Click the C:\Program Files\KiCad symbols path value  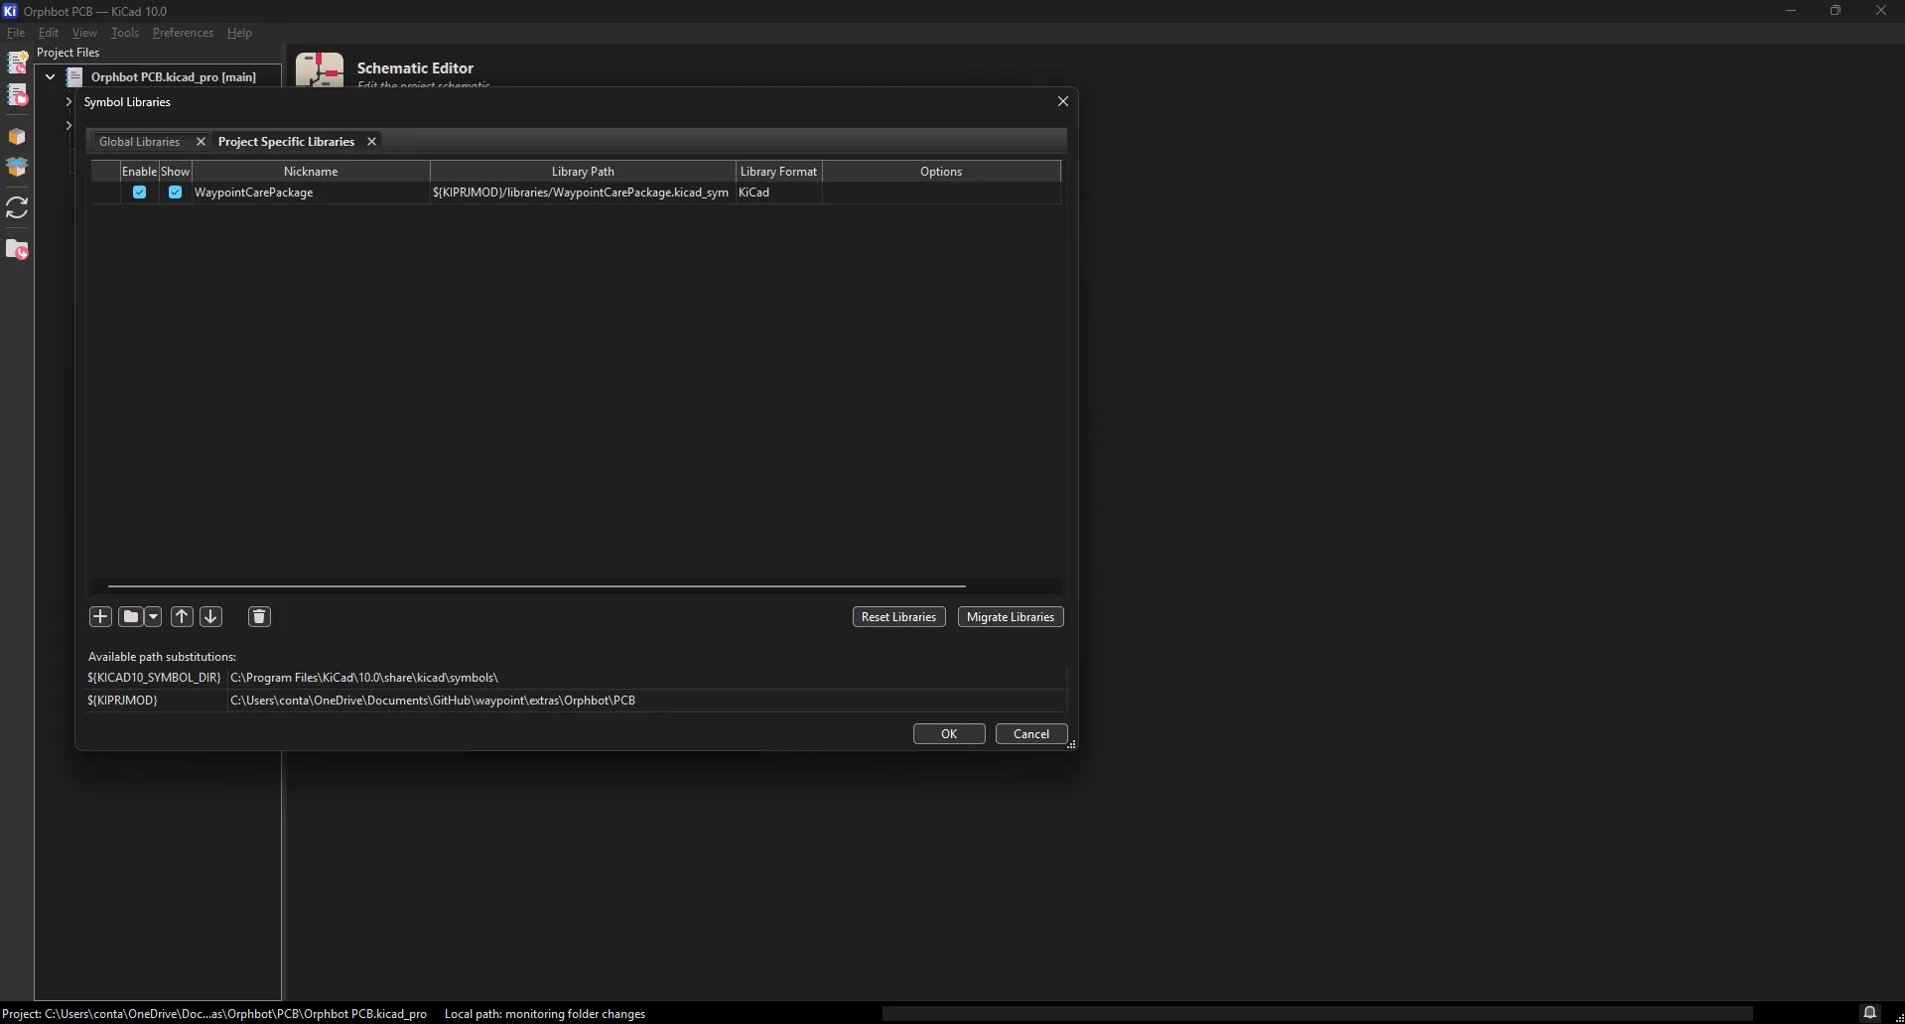click(364, 678)
